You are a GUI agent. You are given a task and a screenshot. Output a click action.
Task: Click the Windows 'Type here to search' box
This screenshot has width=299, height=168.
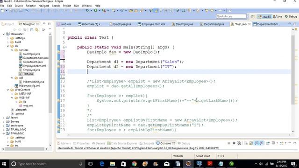47,164
